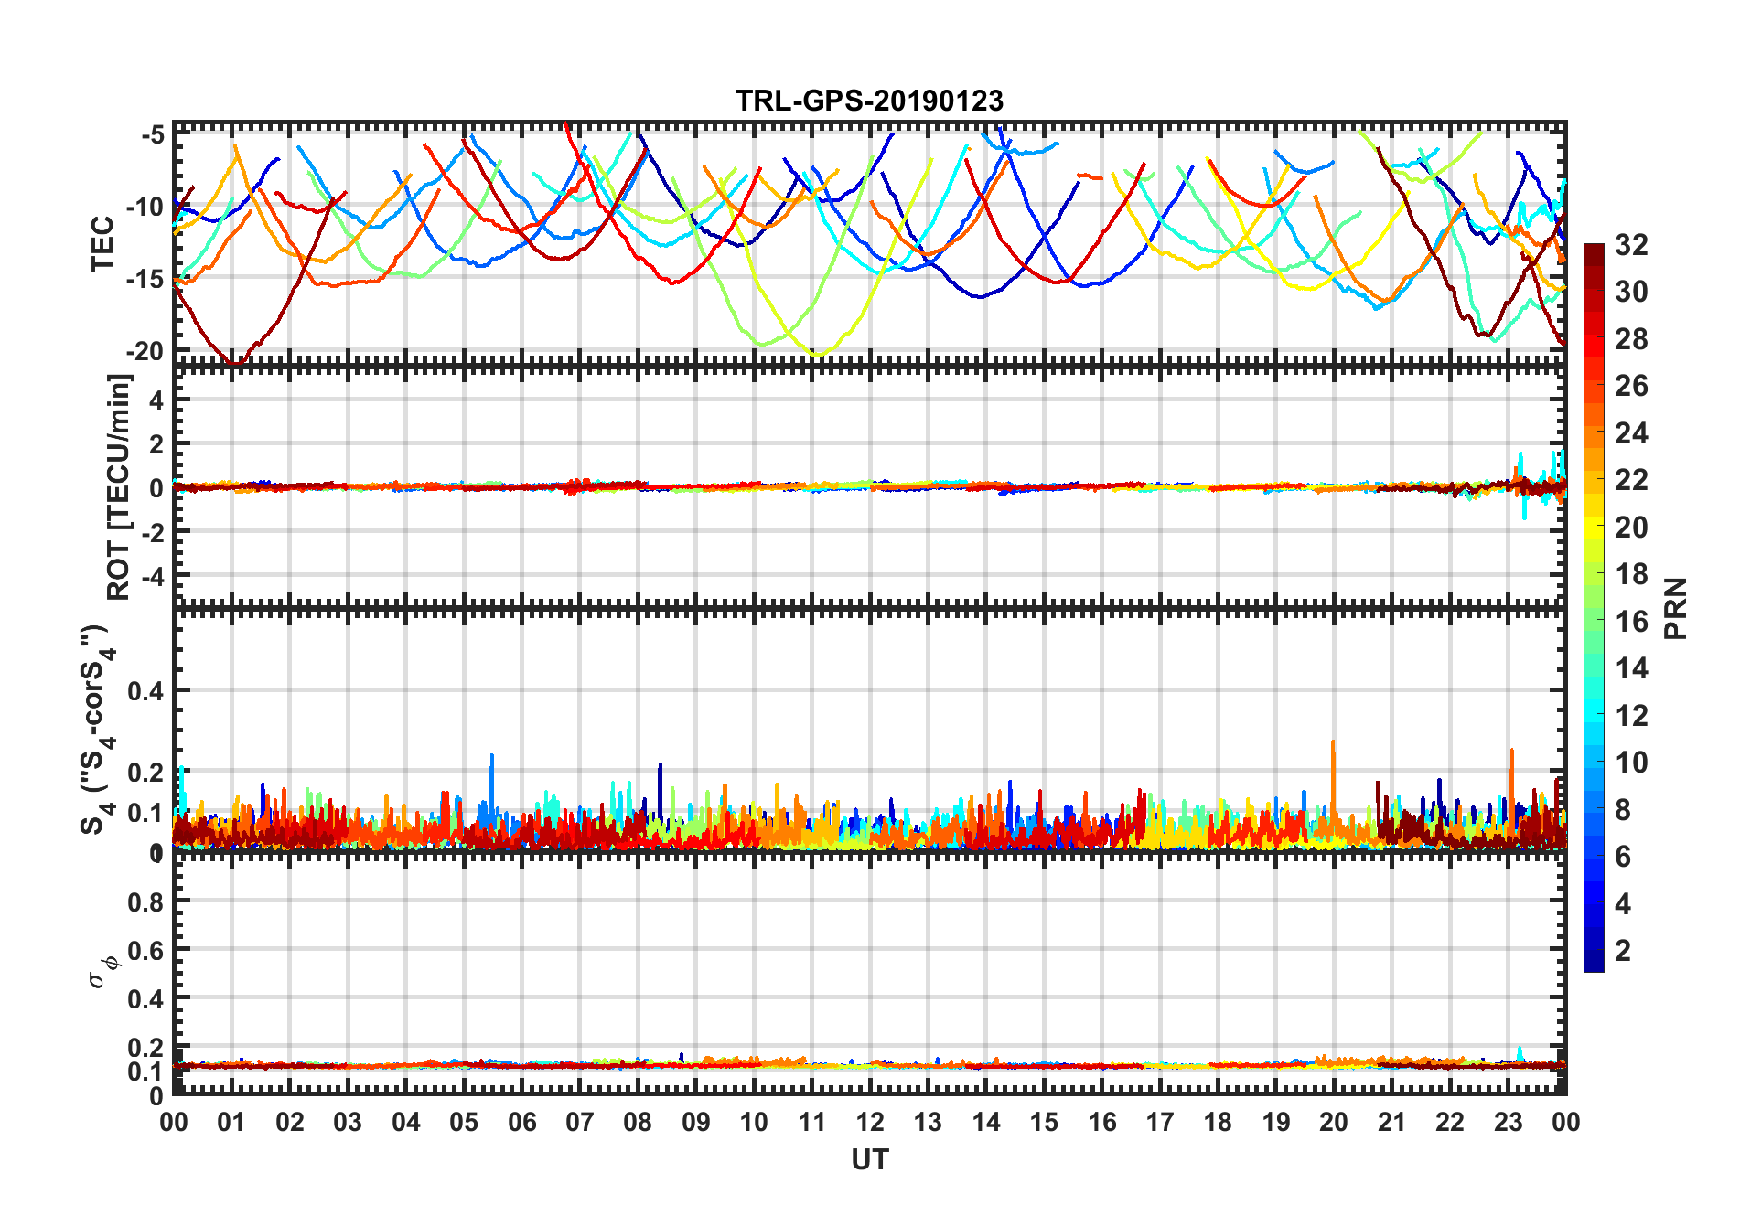Select UT axis hour label 11
This screenshot has height=1216, width=1740.
click(x=812, y=1122)
